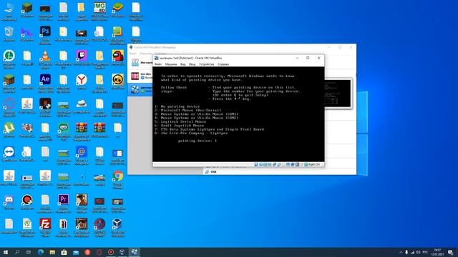Open taskbar search
Image resolution: width=458 pixels, height=257 pixels.
tap(17, 252)
